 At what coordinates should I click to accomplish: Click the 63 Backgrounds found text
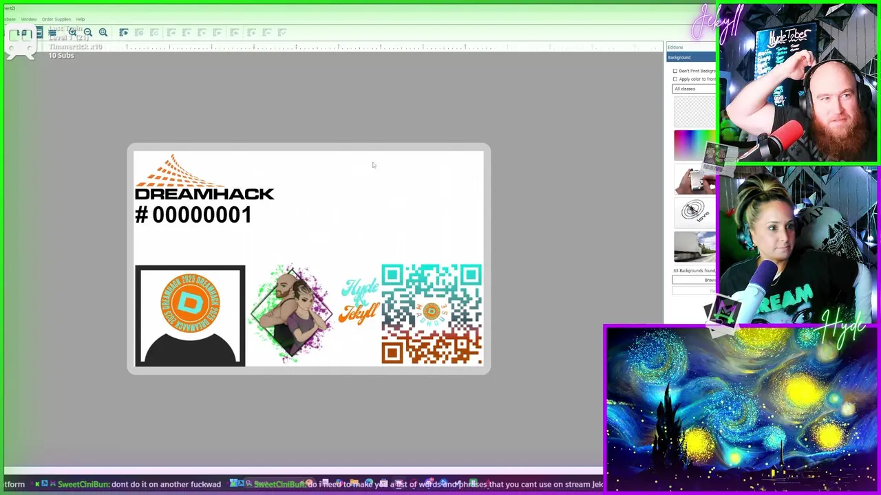click(694, 271)
